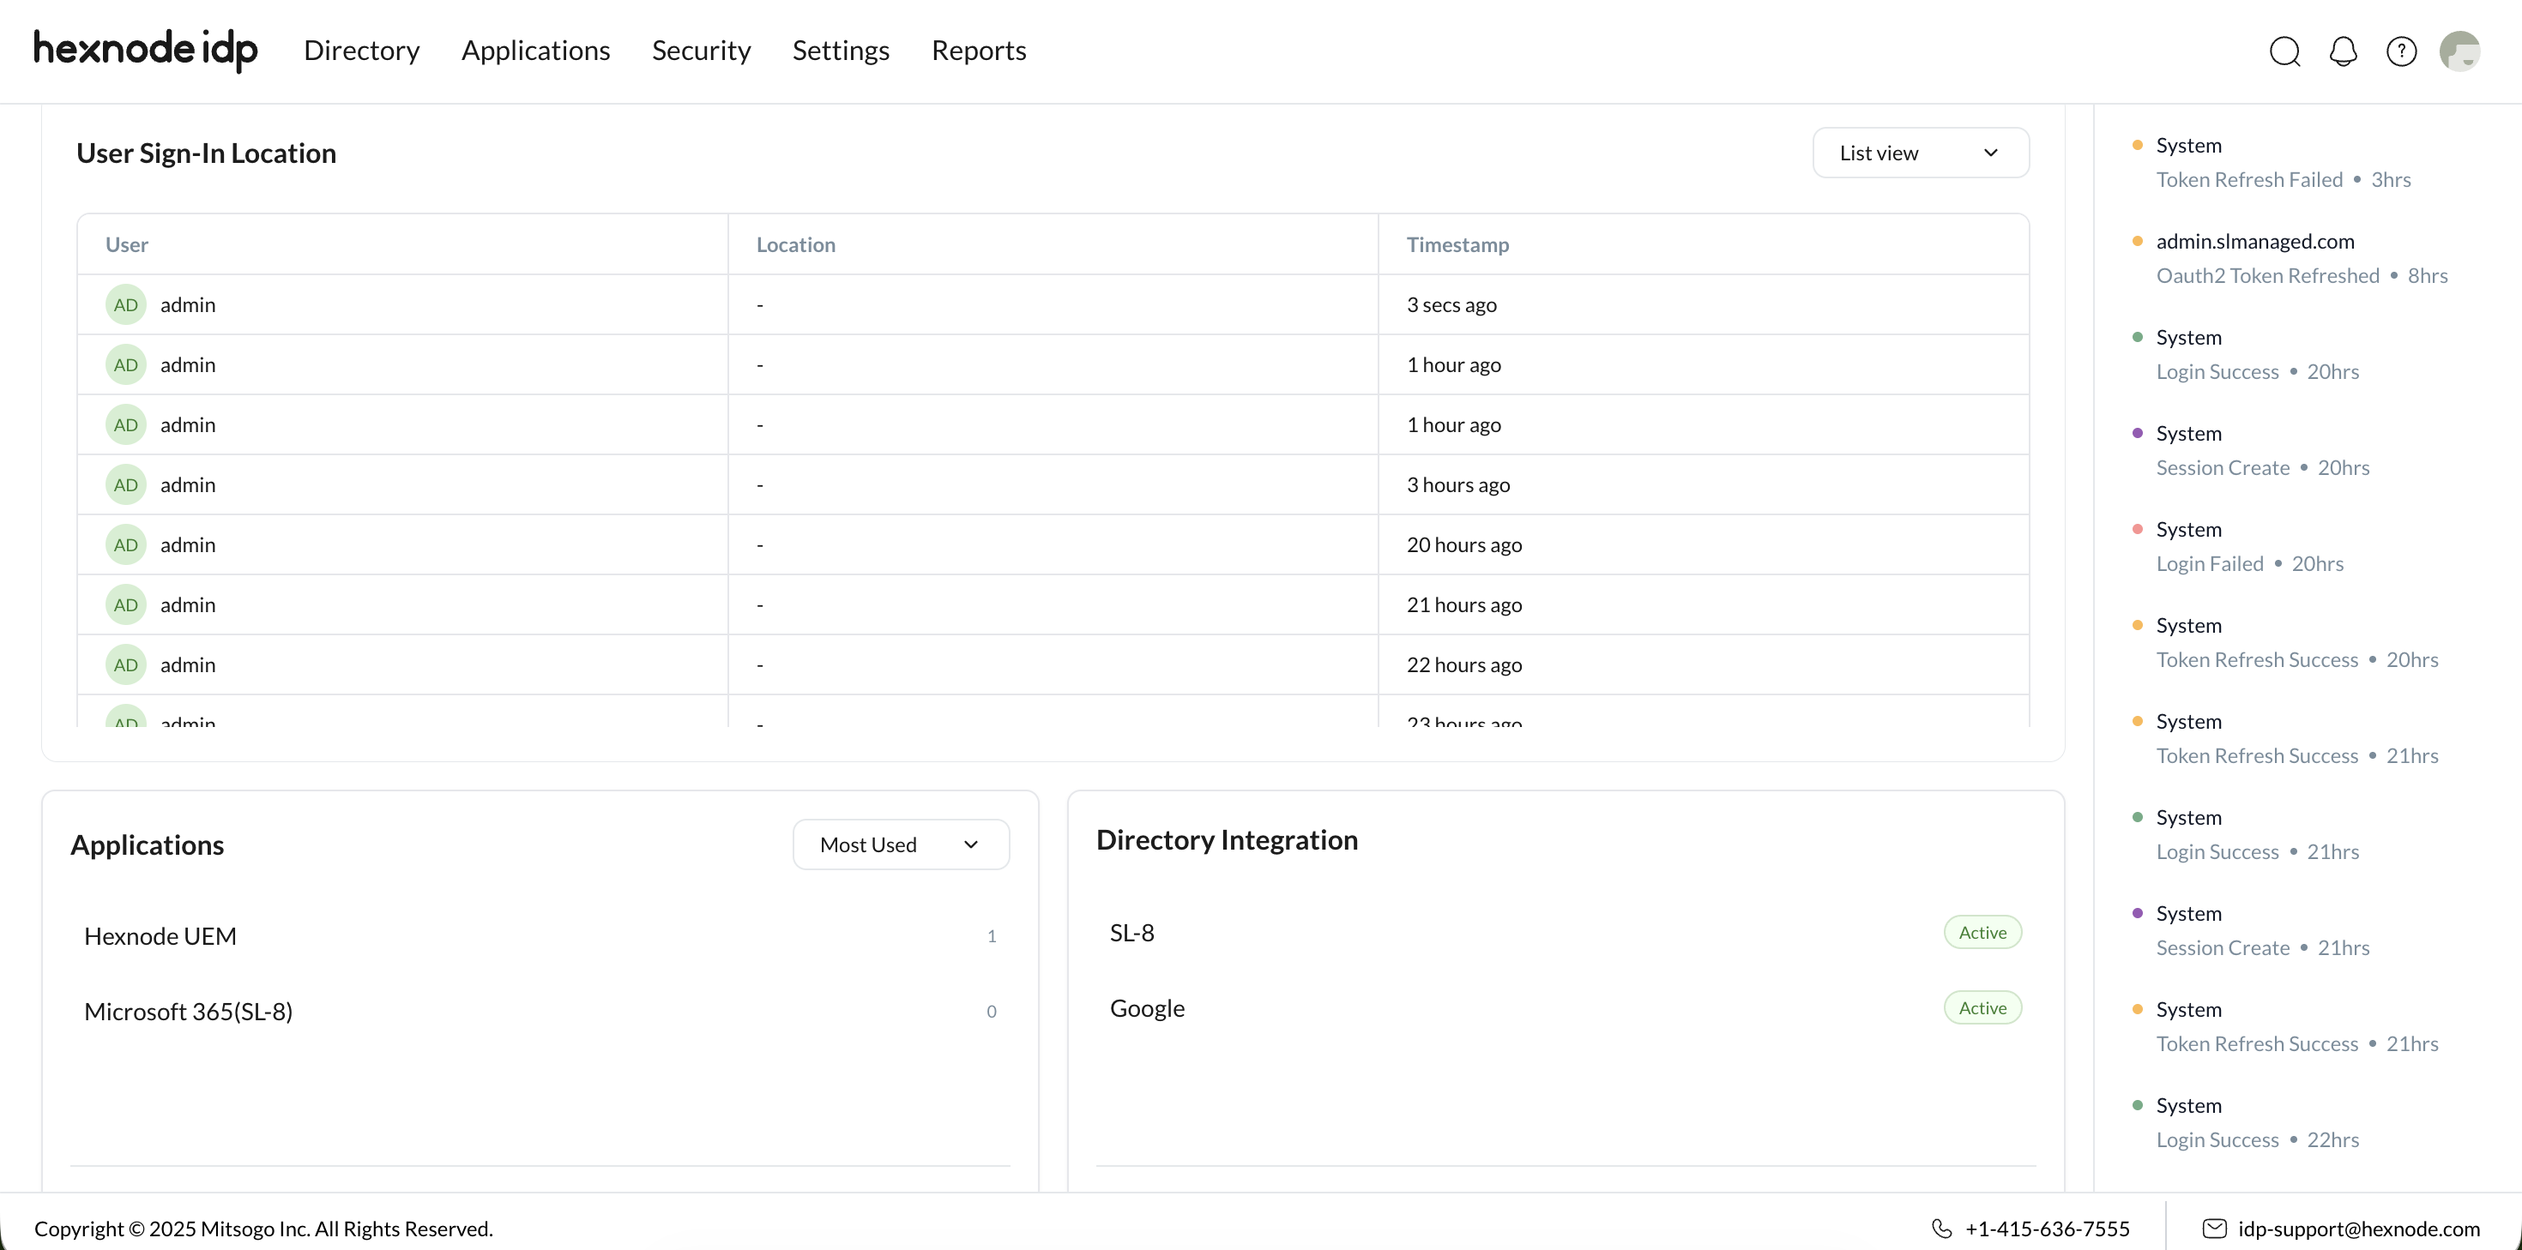
Task: Click the email envelope icon in footer
Action: click(2215, 1229)
